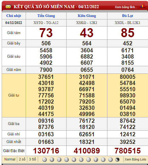148x165 pixels.
Task: Click Giải năm number 0764
Action: (128, 70)
